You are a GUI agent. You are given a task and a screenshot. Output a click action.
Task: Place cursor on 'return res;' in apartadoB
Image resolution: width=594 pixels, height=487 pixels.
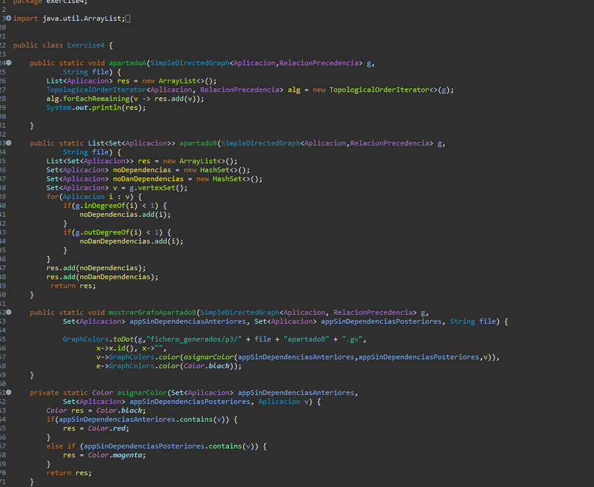(x=73, y=285)
